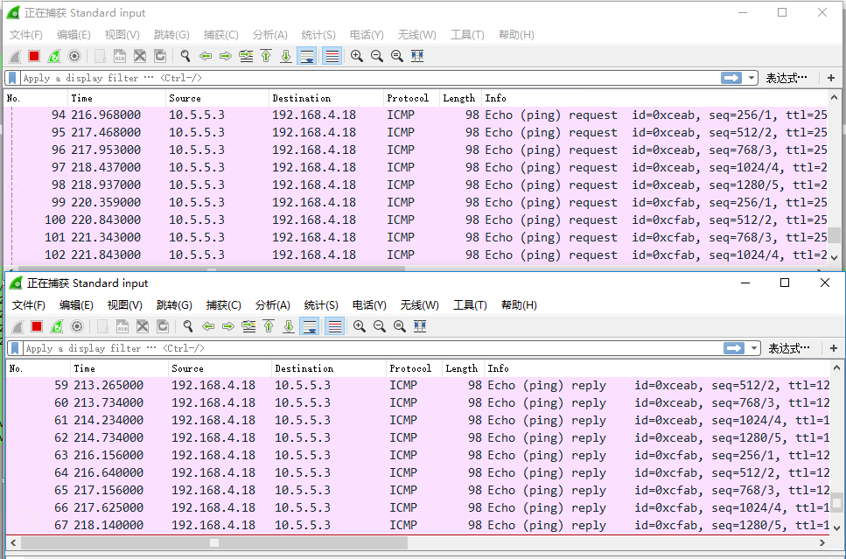Zoom out packet text in bottom window
The height and width of the screenshot is (559, 846).
point(380,326)
